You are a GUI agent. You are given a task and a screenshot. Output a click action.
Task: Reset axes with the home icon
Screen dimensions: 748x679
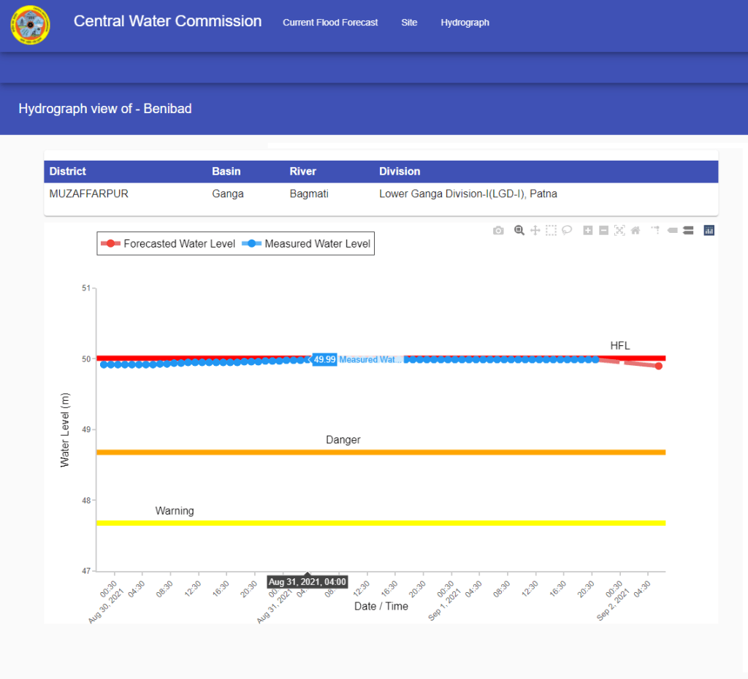tap(636, 231)
